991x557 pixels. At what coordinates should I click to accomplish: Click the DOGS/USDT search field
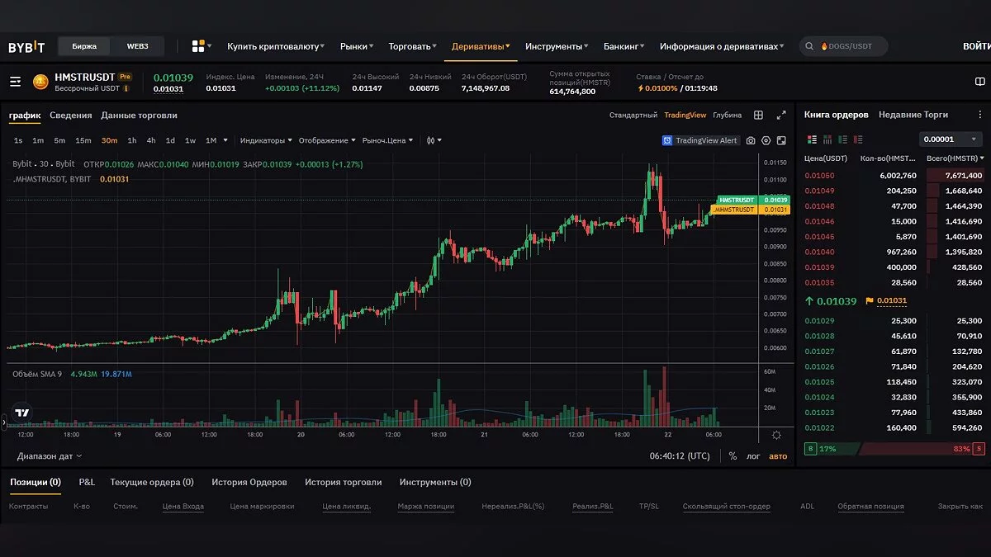click(842, 47)
